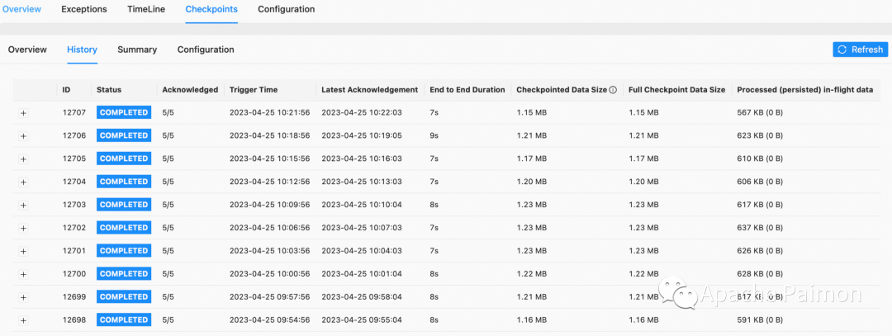892x336 pixels.
Task: Click trigger time 2023-04-25 10:21:56
Action: click(269, 112)
